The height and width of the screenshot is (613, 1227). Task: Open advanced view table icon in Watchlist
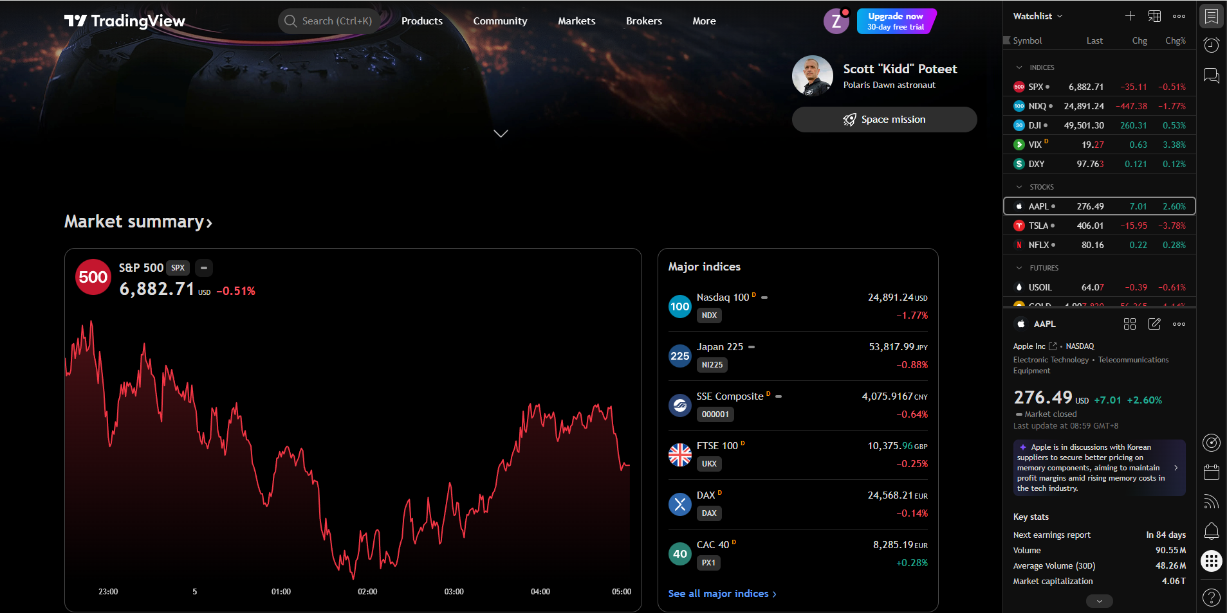[x=1154, y=16]
